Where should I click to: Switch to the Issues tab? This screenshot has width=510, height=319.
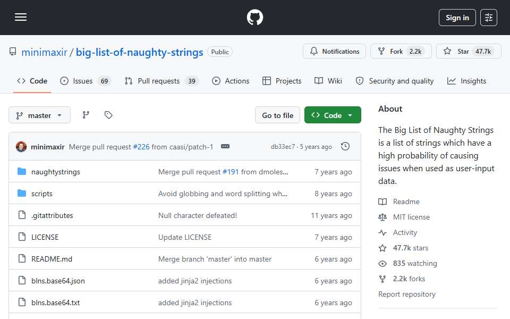[86, 81]
